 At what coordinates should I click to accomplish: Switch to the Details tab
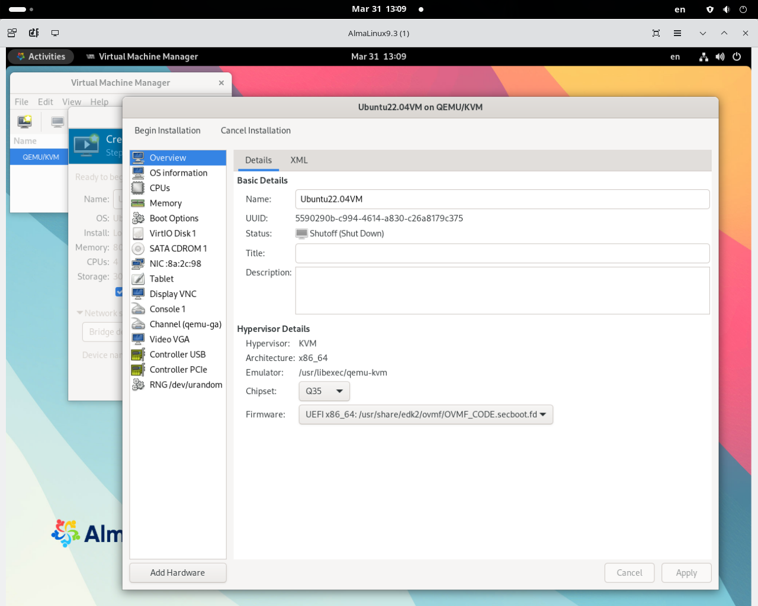(258, 160)
